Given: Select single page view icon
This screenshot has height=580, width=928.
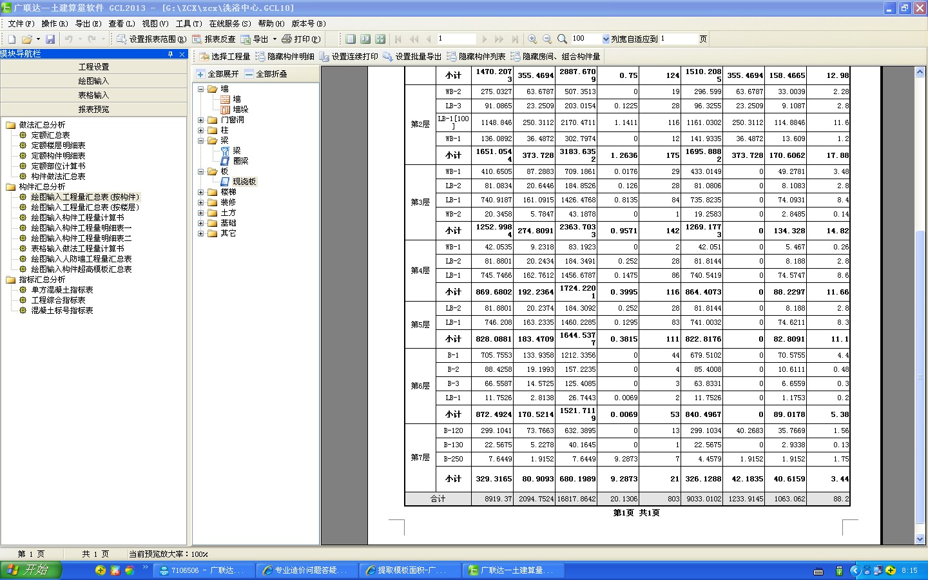Looking at the screenshot, I should coord(351,39).
